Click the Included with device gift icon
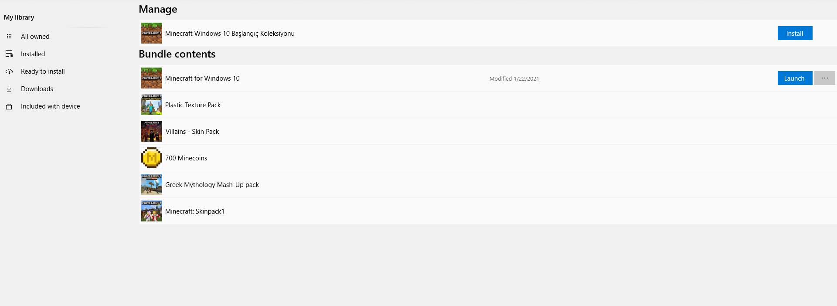The image size is (837, 306). pyautogui.click(x=9, y=106)
